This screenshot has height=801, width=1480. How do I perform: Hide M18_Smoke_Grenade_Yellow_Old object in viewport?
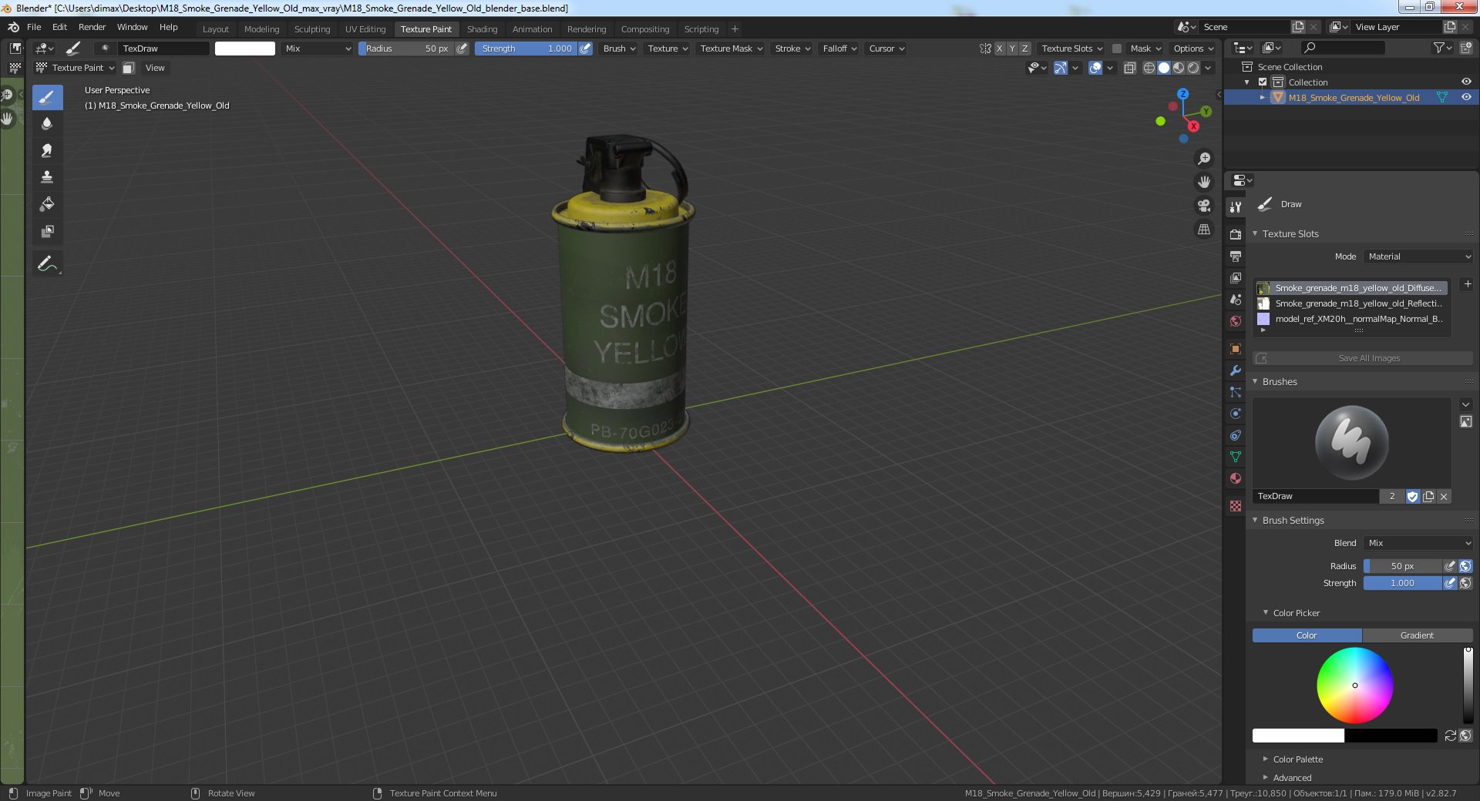pyautogui.click(x=1466, y=97)
